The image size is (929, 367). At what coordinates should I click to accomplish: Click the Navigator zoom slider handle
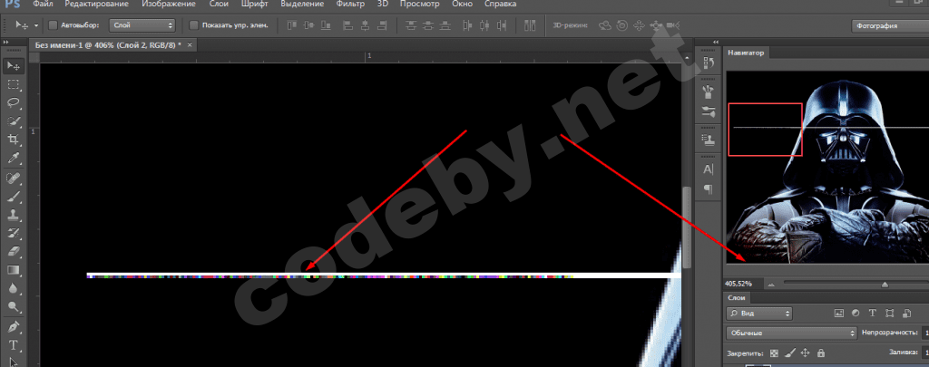[x=885, y=285]
